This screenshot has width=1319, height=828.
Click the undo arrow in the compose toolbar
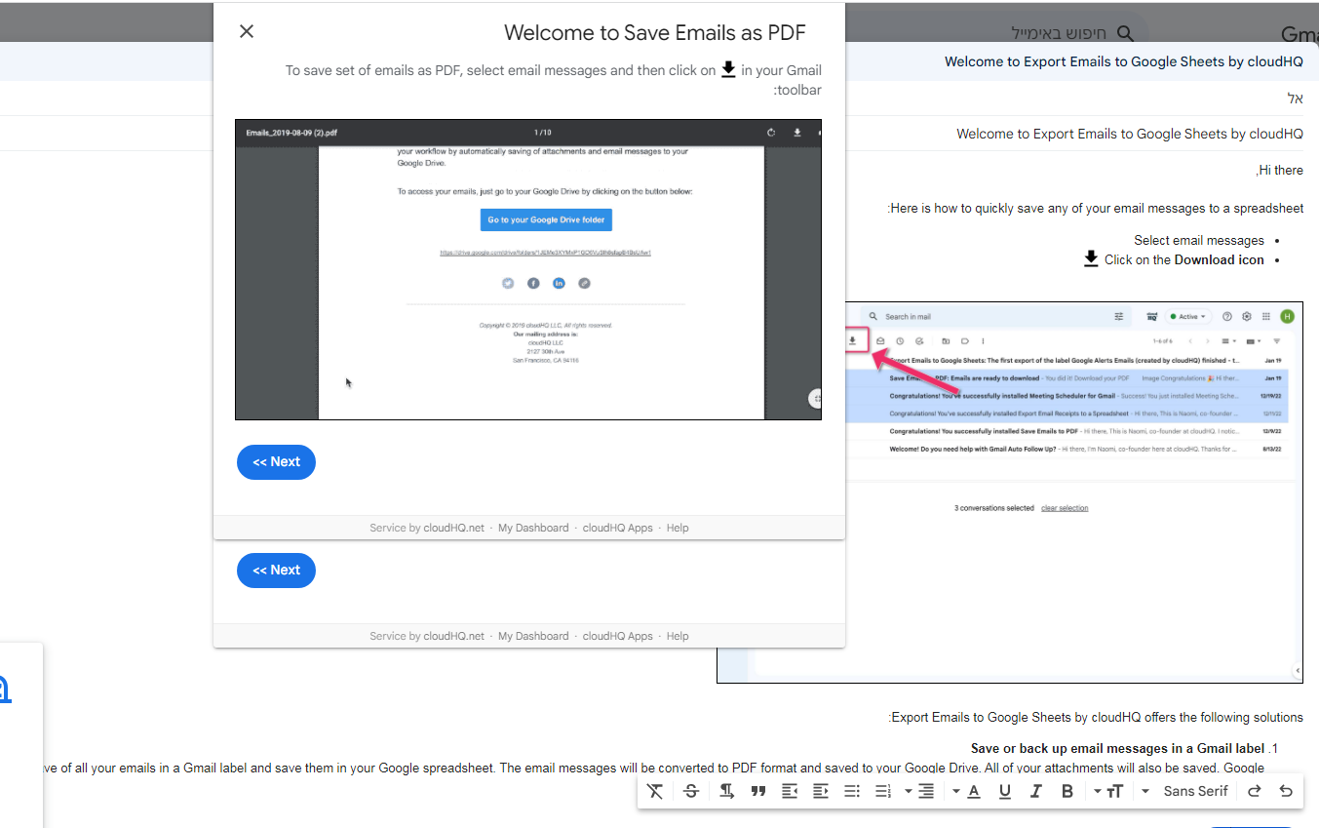point(1286,791)
